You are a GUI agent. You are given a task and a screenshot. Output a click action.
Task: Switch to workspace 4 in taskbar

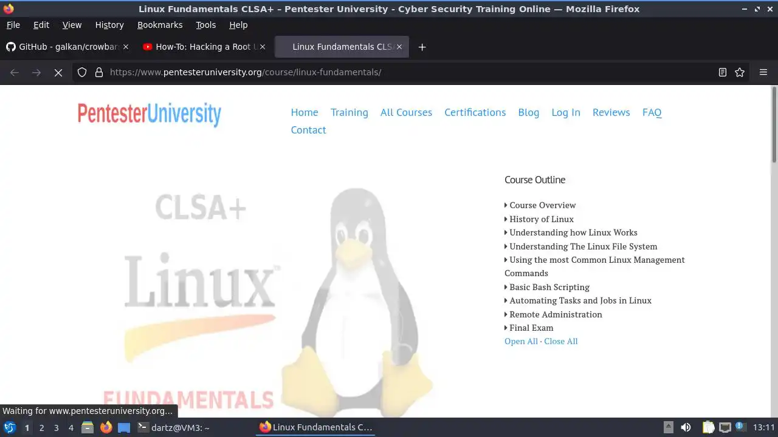71,427
